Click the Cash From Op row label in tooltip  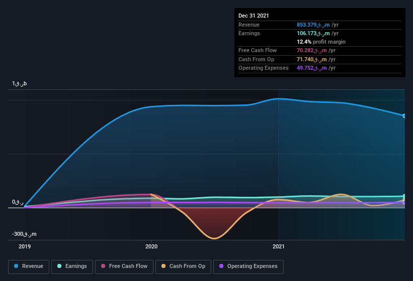coord(256,59)
